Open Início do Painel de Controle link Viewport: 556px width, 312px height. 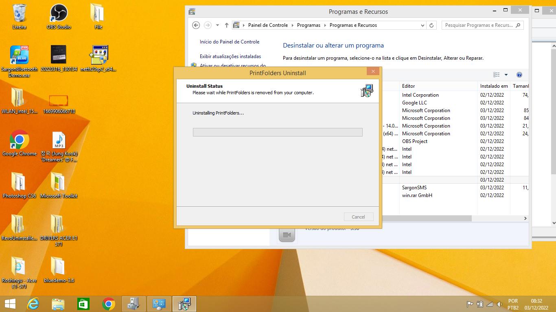229,42
